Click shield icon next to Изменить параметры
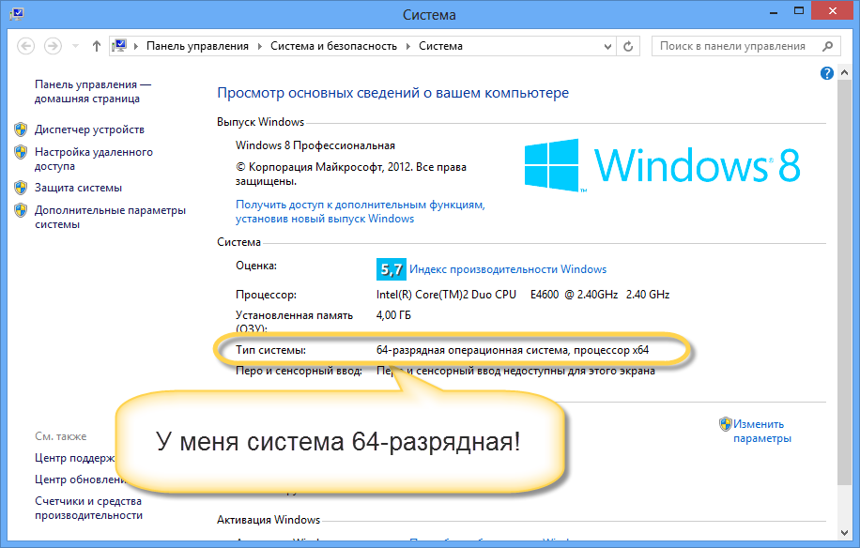Viewport: 860px width, 548px height. coord(726,423)
